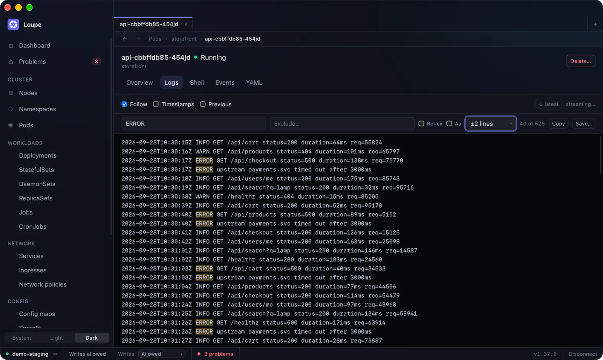603x360 pixels.
Task: Go forward with the right arrow icon
Action: 138,39
